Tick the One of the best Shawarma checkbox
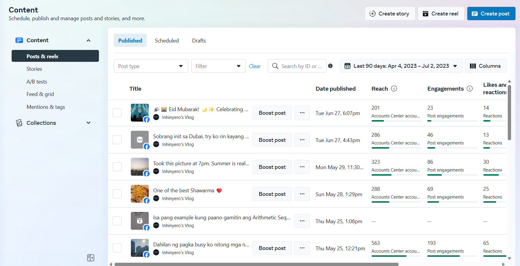 tap(117, 194)
